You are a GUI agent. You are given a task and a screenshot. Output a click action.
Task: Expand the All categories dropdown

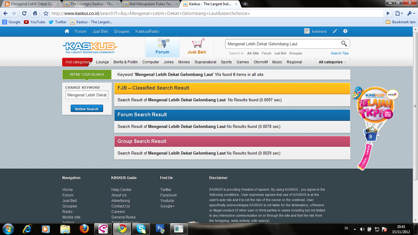coord(332,62)
